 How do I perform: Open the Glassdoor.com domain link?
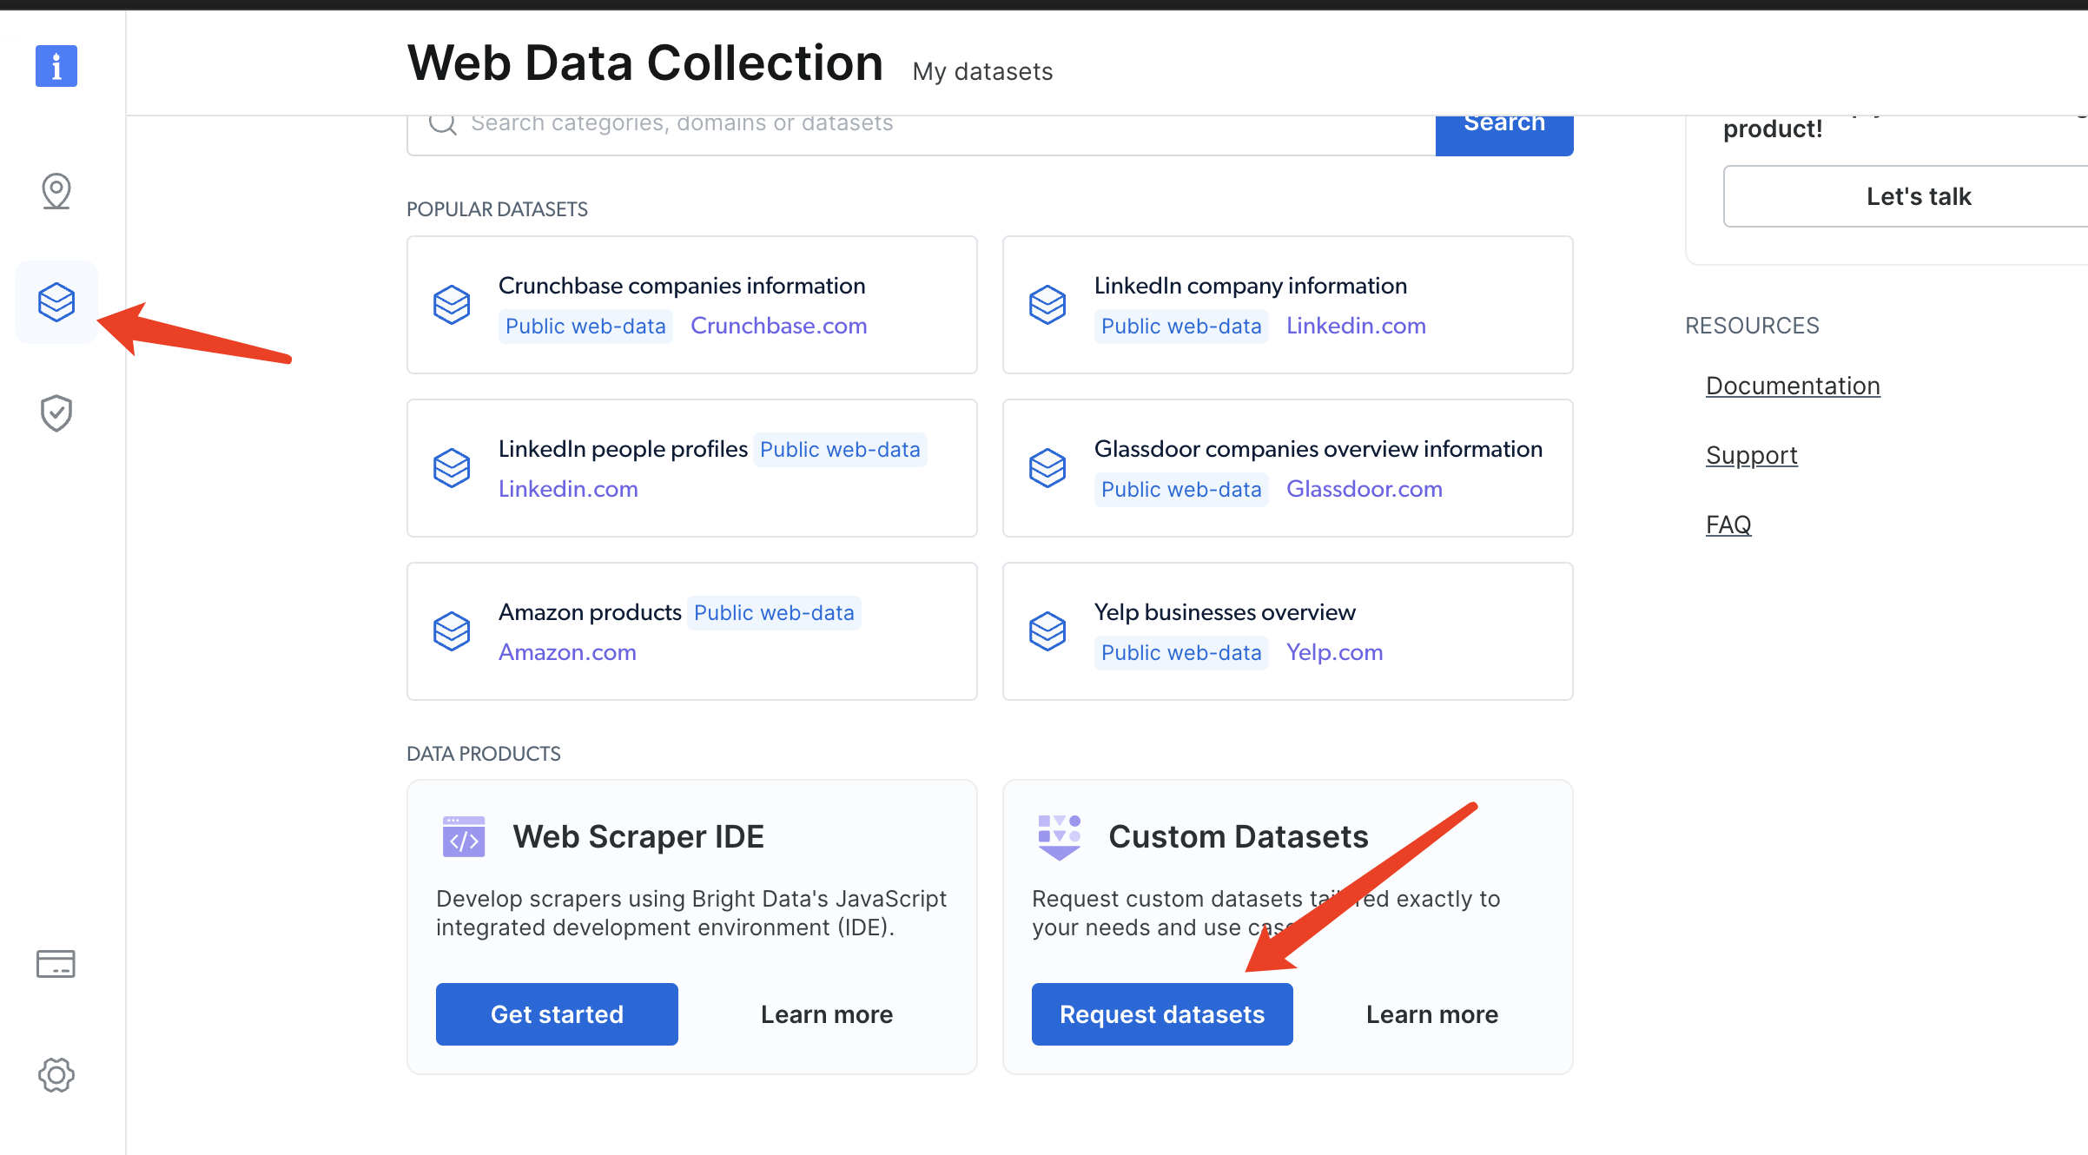[x=1364, y=489]
